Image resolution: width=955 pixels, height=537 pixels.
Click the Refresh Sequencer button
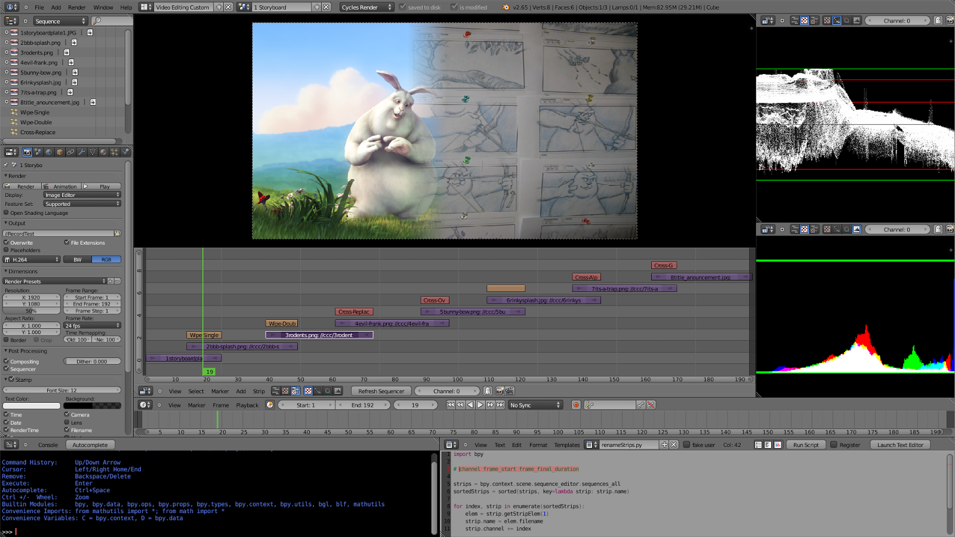point(381,391)
